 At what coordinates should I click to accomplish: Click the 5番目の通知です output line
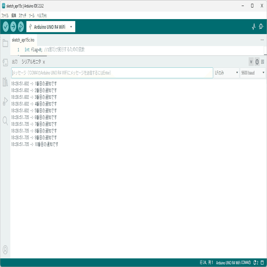click(34, 110)
